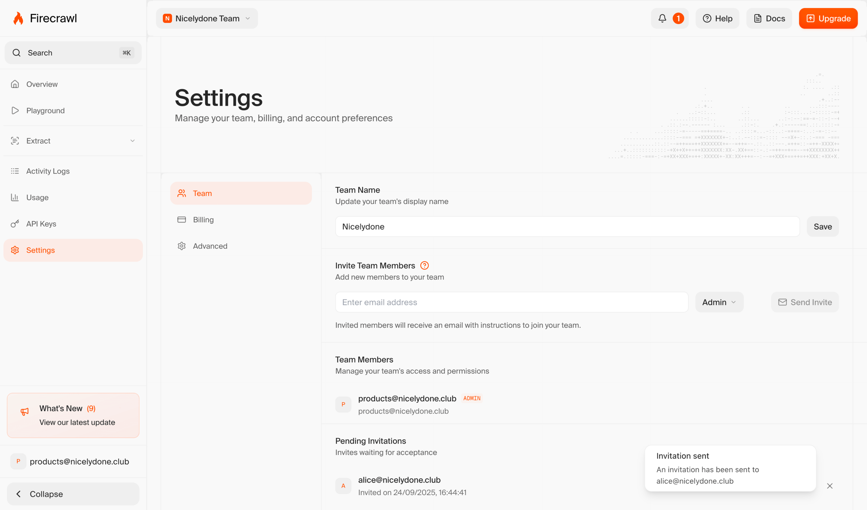867x510 pixels.
Task: Click the Docs document icon
Action: pos(758,18)
